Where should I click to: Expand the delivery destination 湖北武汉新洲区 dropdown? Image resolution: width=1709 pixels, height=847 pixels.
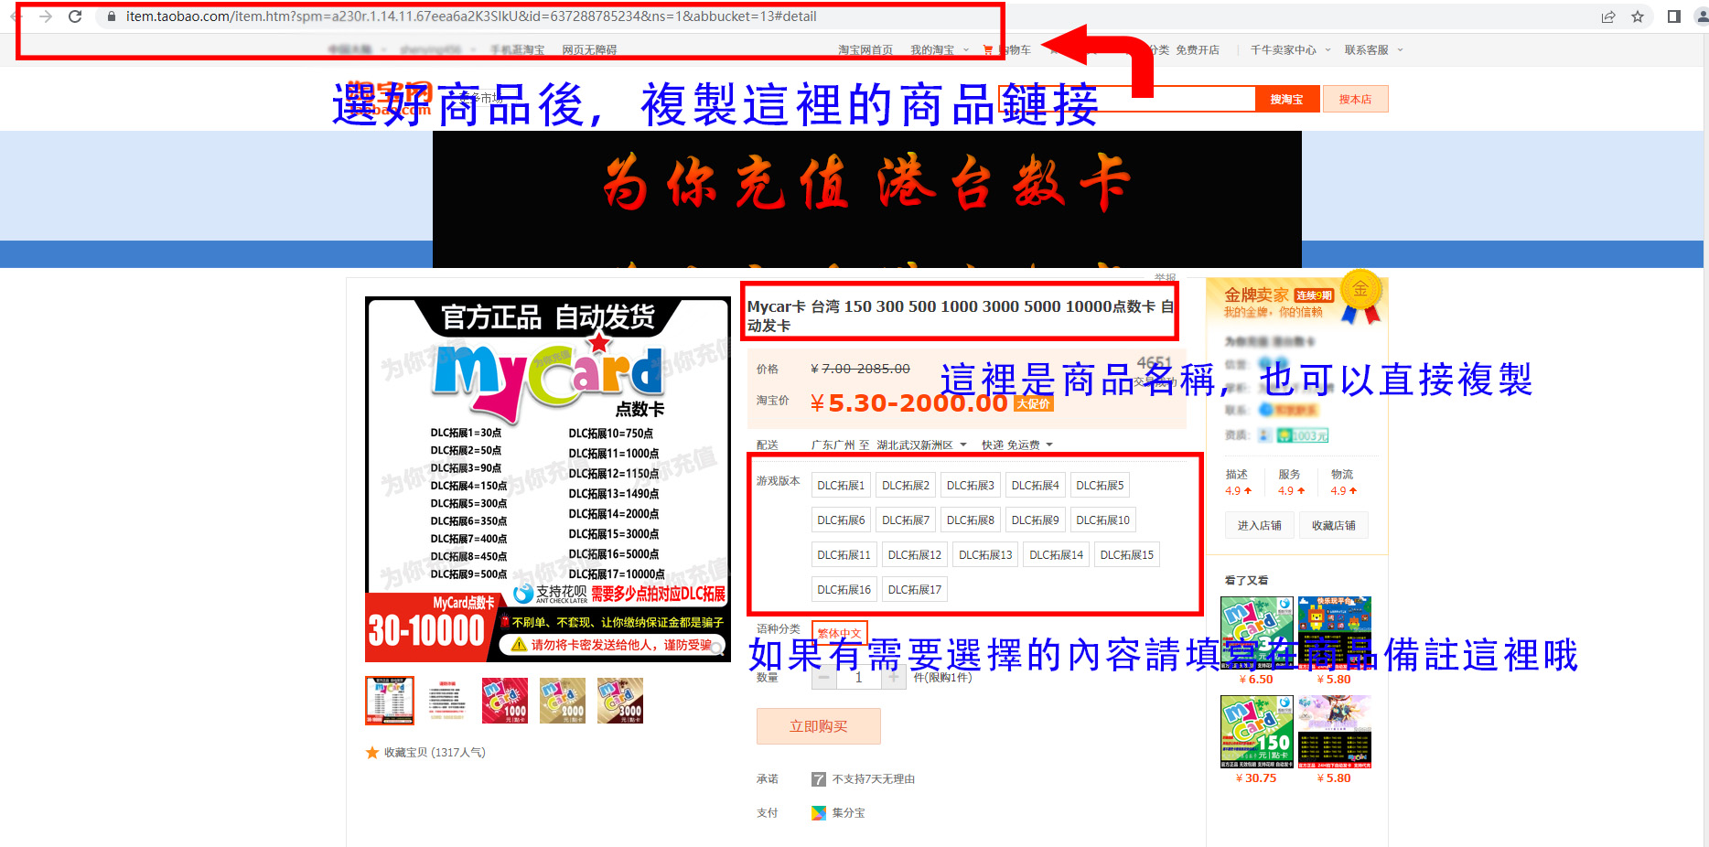(x=921, y=445)
